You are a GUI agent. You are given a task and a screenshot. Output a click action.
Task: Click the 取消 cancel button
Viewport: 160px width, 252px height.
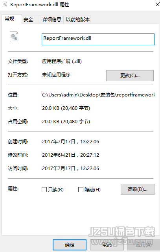tap(107, 245)
